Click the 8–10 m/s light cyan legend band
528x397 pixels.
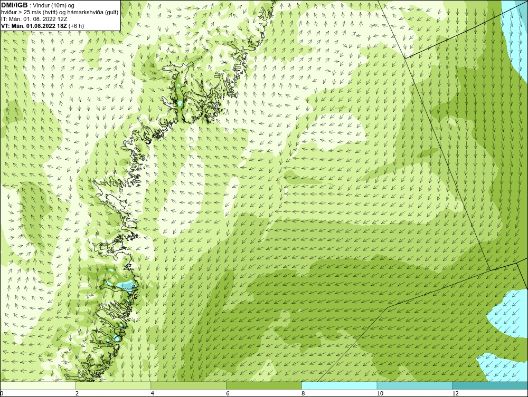point(340,385)
